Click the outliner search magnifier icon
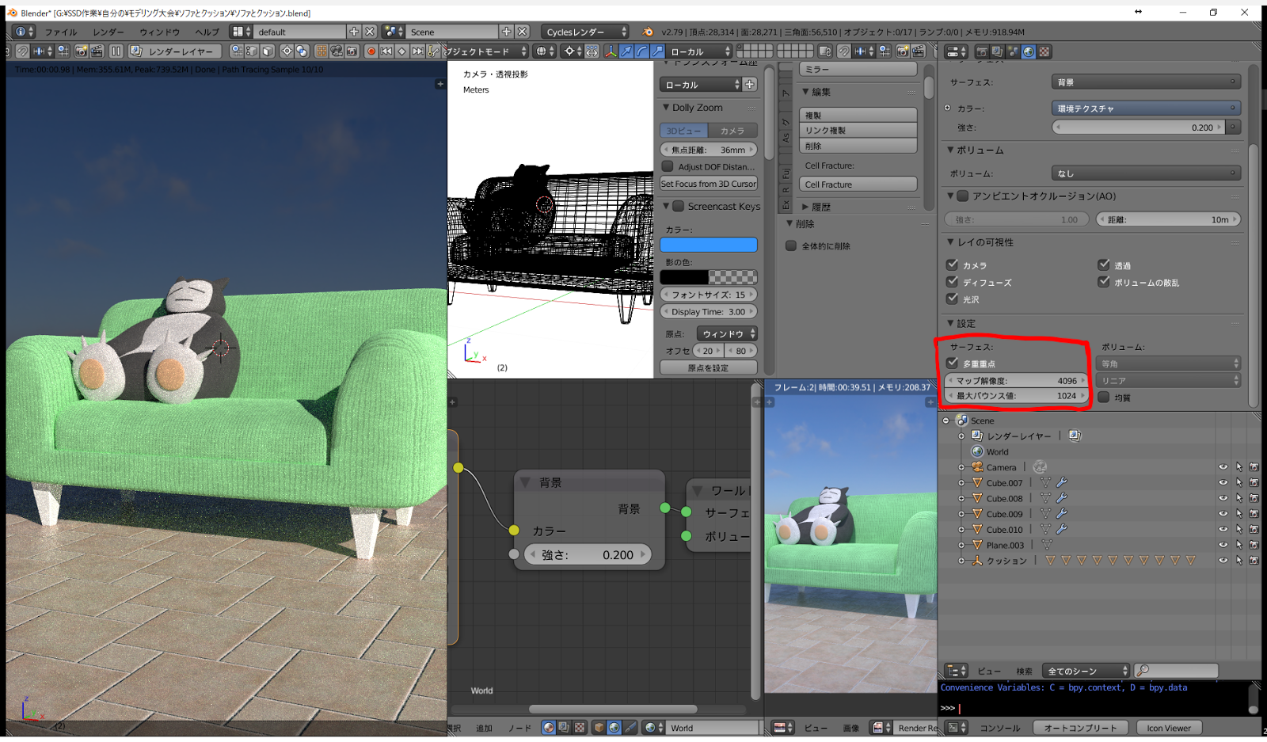This screenshot has height=742, width=1267. (1143, 671)
